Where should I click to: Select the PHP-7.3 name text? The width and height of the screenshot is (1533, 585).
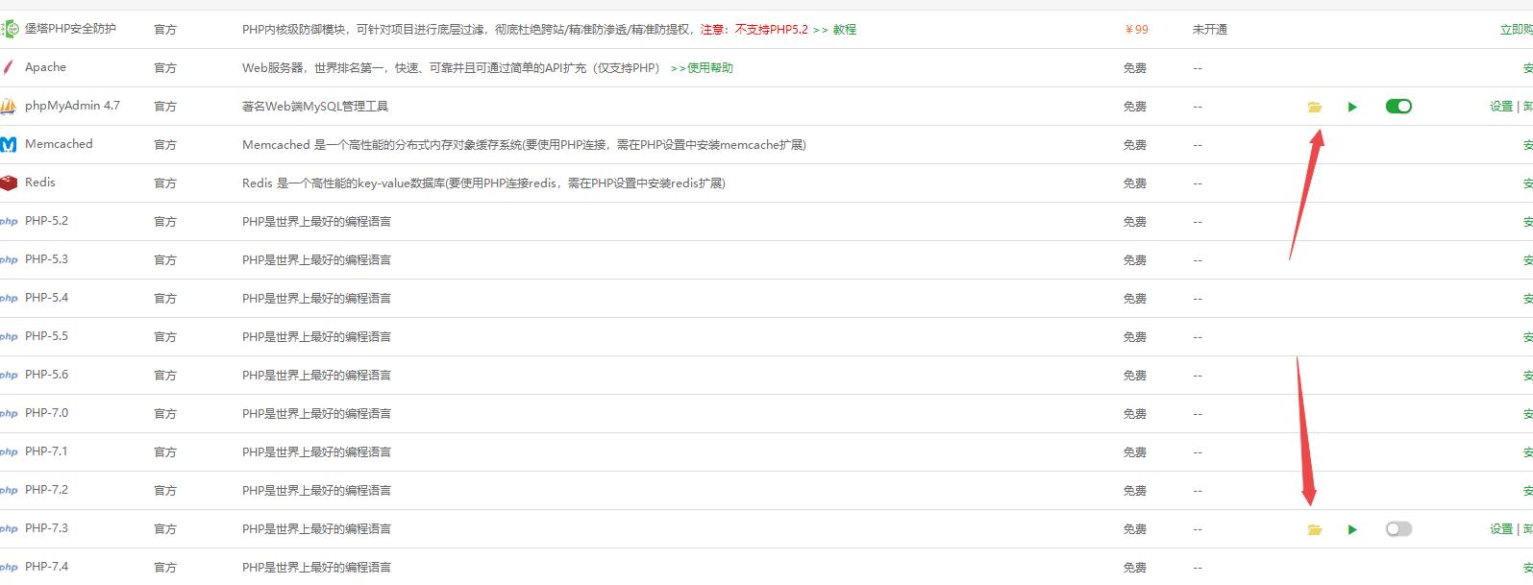coord(46,528)
